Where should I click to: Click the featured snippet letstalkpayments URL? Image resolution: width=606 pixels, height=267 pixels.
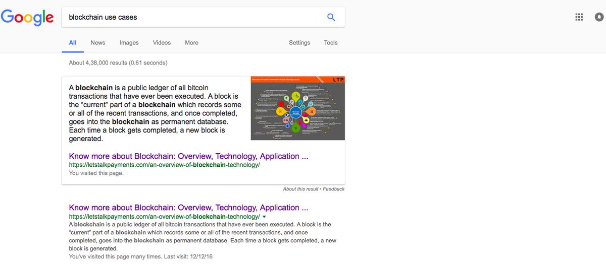pyautogui.click(x=164, y=165)
